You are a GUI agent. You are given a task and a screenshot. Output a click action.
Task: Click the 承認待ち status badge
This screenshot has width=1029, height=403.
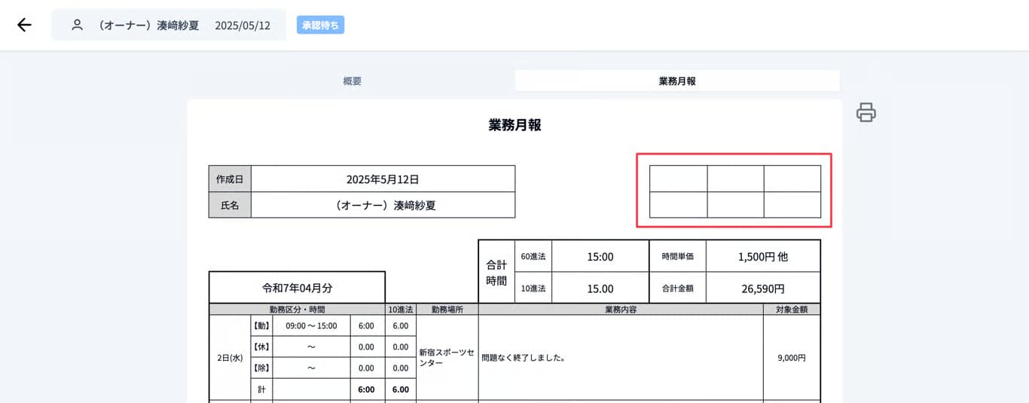tap(320, 25)
